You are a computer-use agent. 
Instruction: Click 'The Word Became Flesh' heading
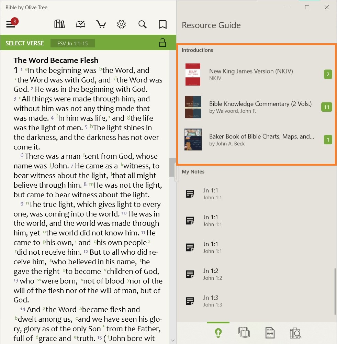click(x=56, y=60)
